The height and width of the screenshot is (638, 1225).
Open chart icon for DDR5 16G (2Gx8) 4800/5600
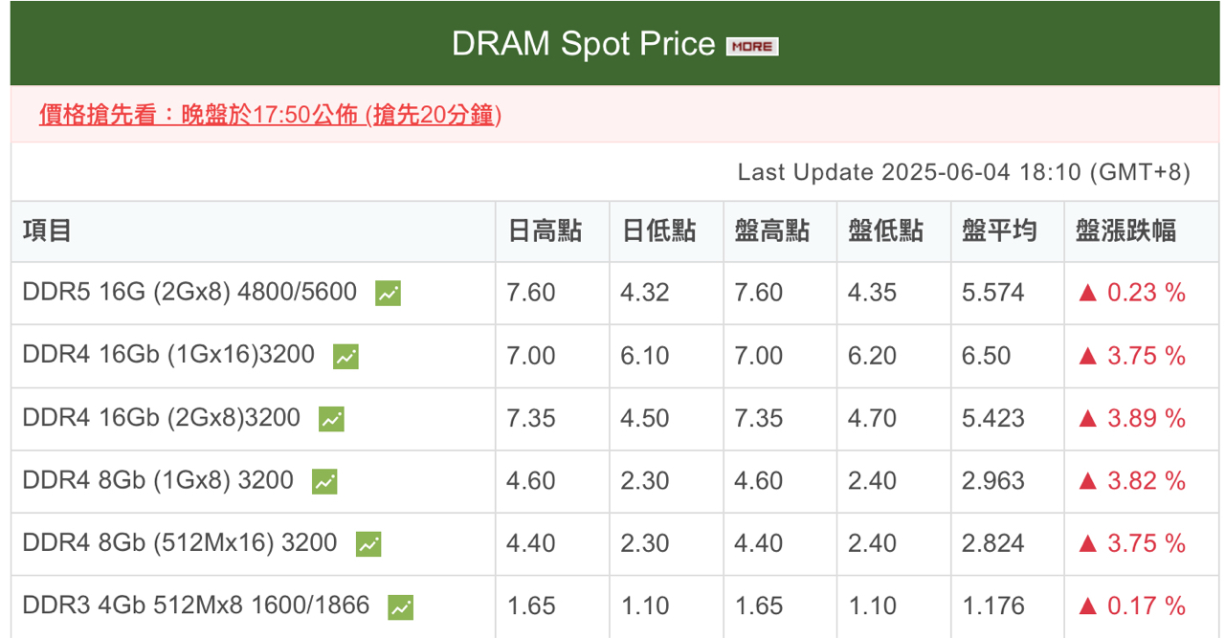[x=388, y=293]
